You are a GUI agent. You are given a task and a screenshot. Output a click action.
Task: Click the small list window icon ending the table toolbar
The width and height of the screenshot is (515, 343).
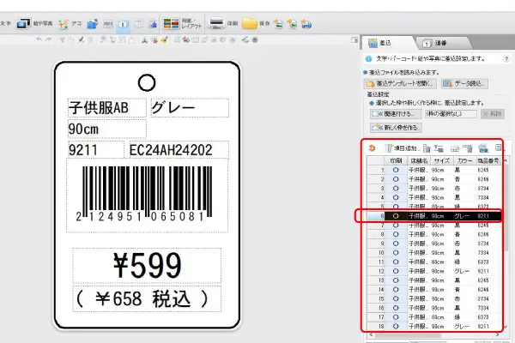tap(498, 147)
